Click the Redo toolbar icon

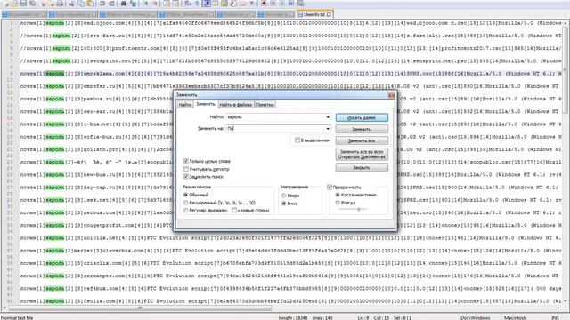[111, 4]
